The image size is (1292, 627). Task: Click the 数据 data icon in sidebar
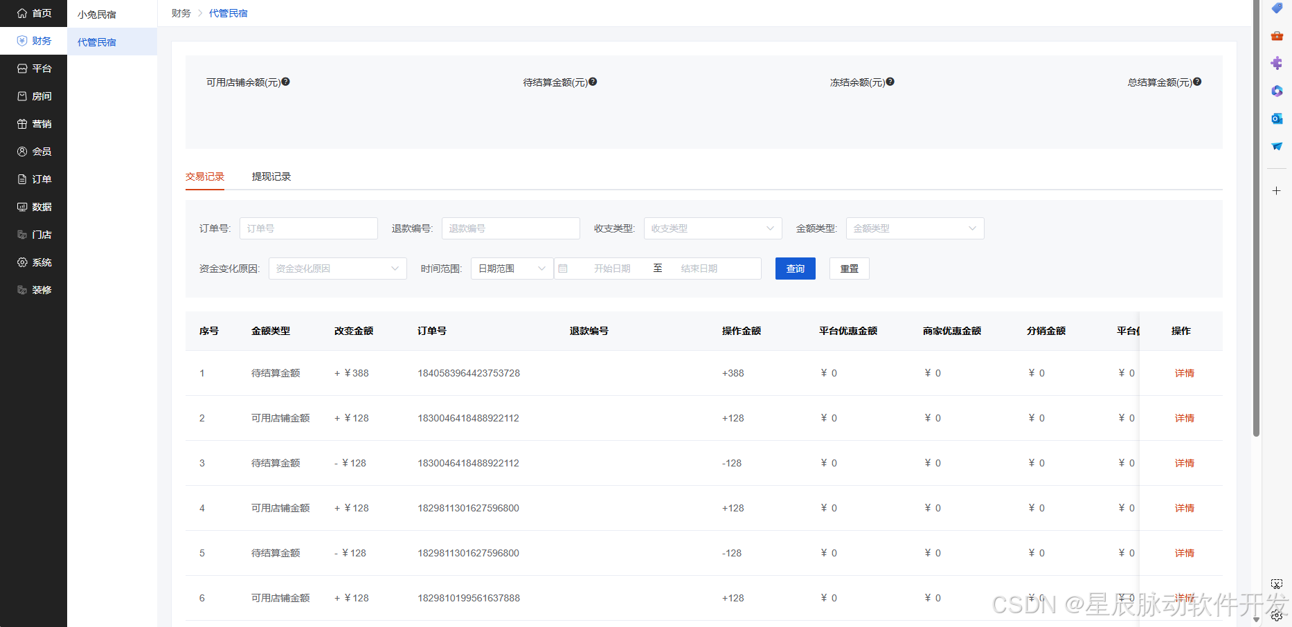tap(22, 207)
